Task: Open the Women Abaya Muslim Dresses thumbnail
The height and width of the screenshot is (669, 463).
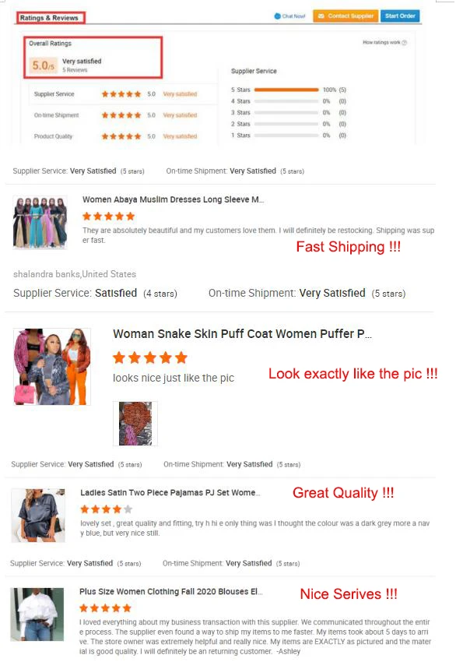Action: pyautogui.click(x=40, y=222)
